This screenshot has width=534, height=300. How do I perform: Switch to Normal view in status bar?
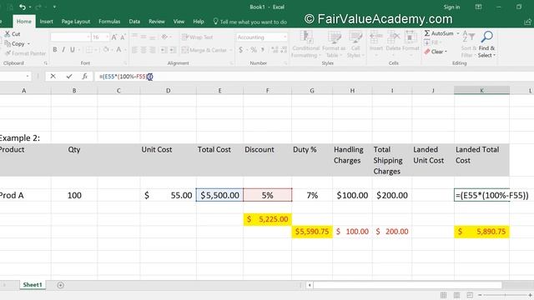443,295
